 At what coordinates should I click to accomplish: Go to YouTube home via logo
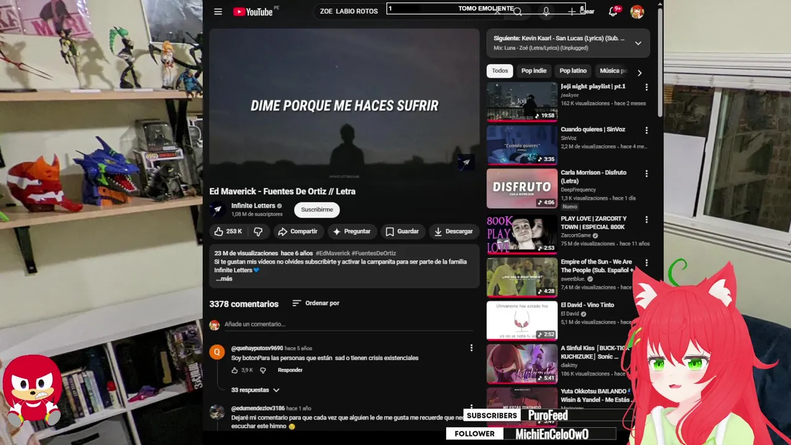[x=253, y=12]
